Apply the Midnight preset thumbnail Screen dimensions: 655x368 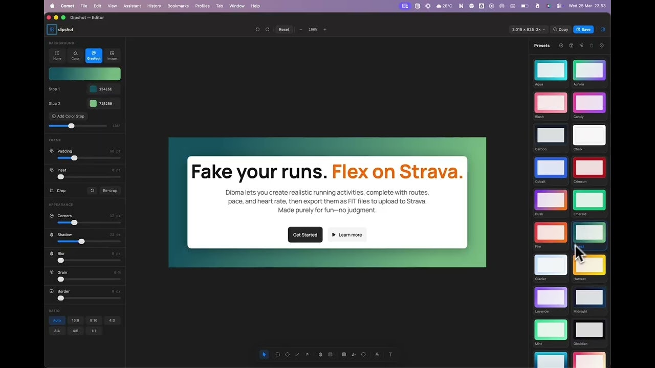589,297
